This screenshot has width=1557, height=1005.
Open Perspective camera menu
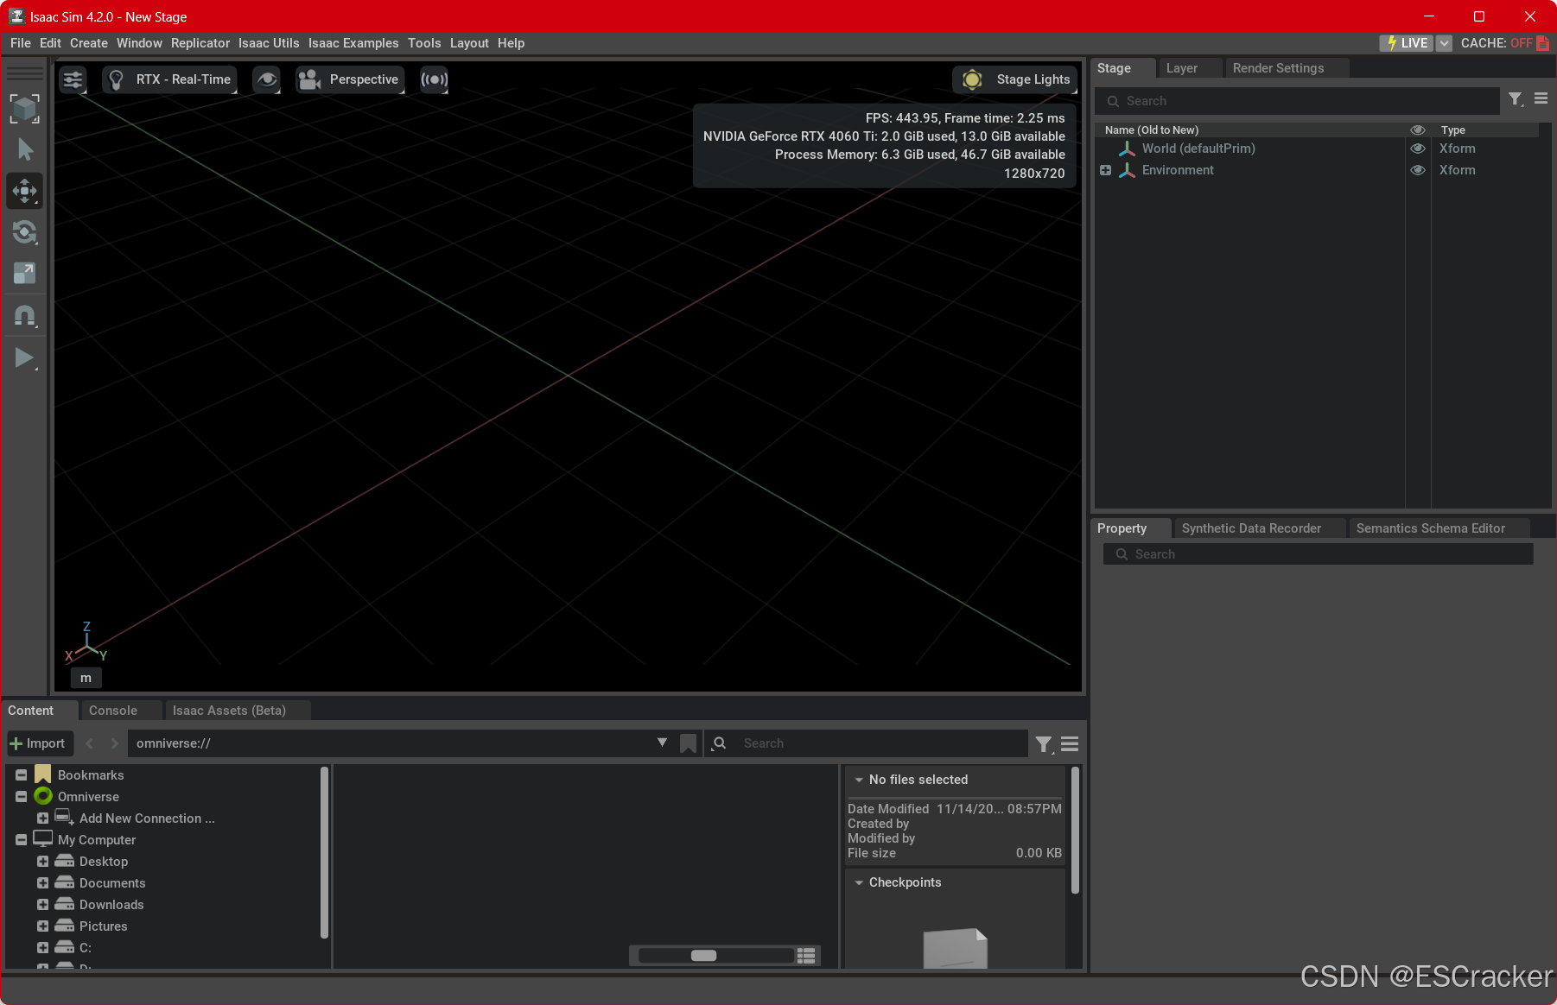[350, 79]
